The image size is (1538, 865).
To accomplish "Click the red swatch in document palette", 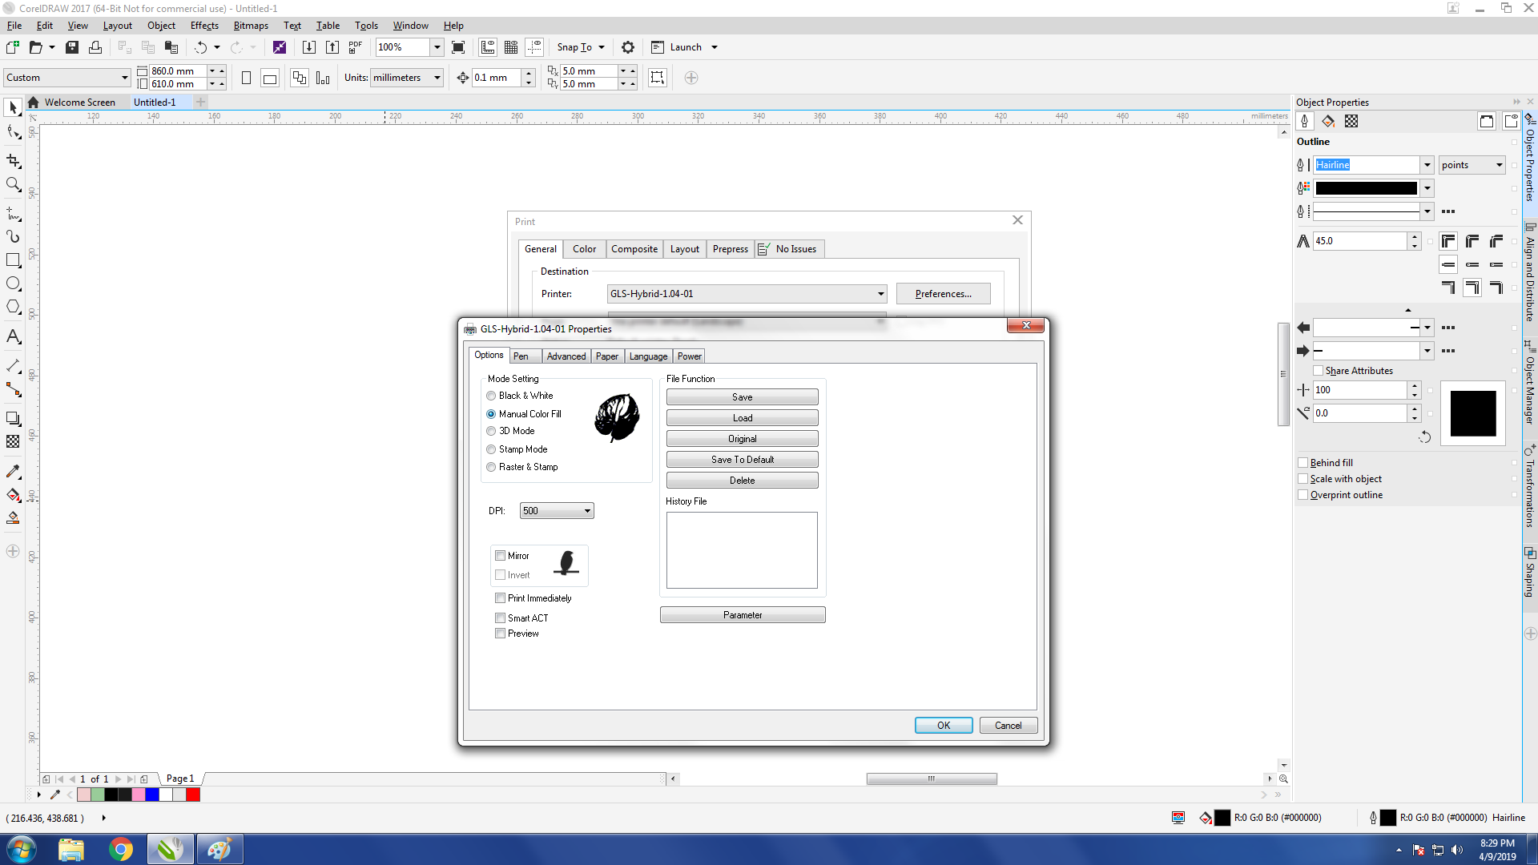I will (x=193, y=795).
